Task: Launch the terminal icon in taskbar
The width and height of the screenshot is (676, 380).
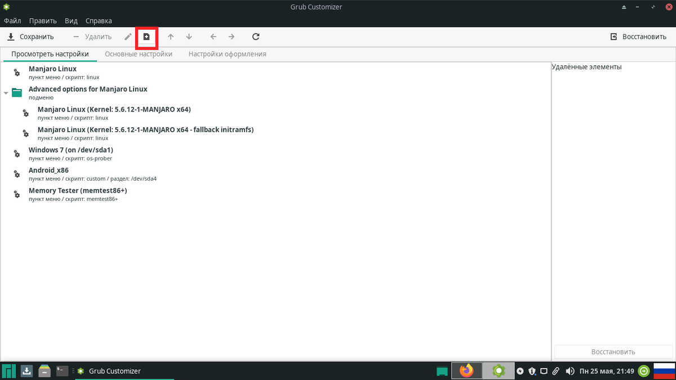Action: coord(63,371)
